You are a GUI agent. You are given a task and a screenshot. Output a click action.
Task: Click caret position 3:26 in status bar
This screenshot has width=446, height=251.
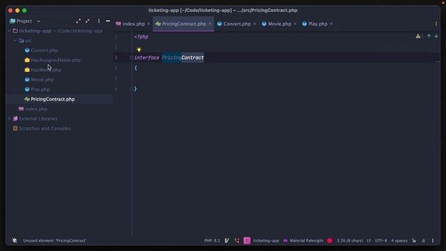coord(350,241)
